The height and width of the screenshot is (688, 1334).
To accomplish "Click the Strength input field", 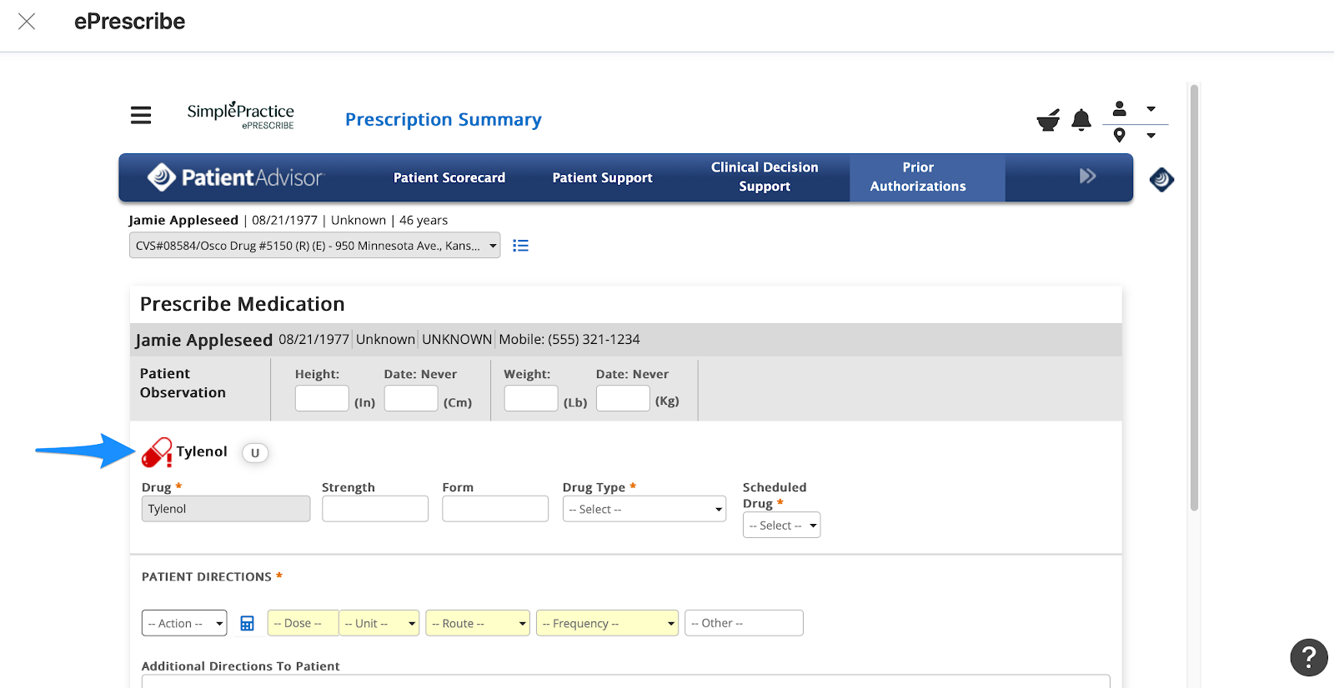I will 375,509.
